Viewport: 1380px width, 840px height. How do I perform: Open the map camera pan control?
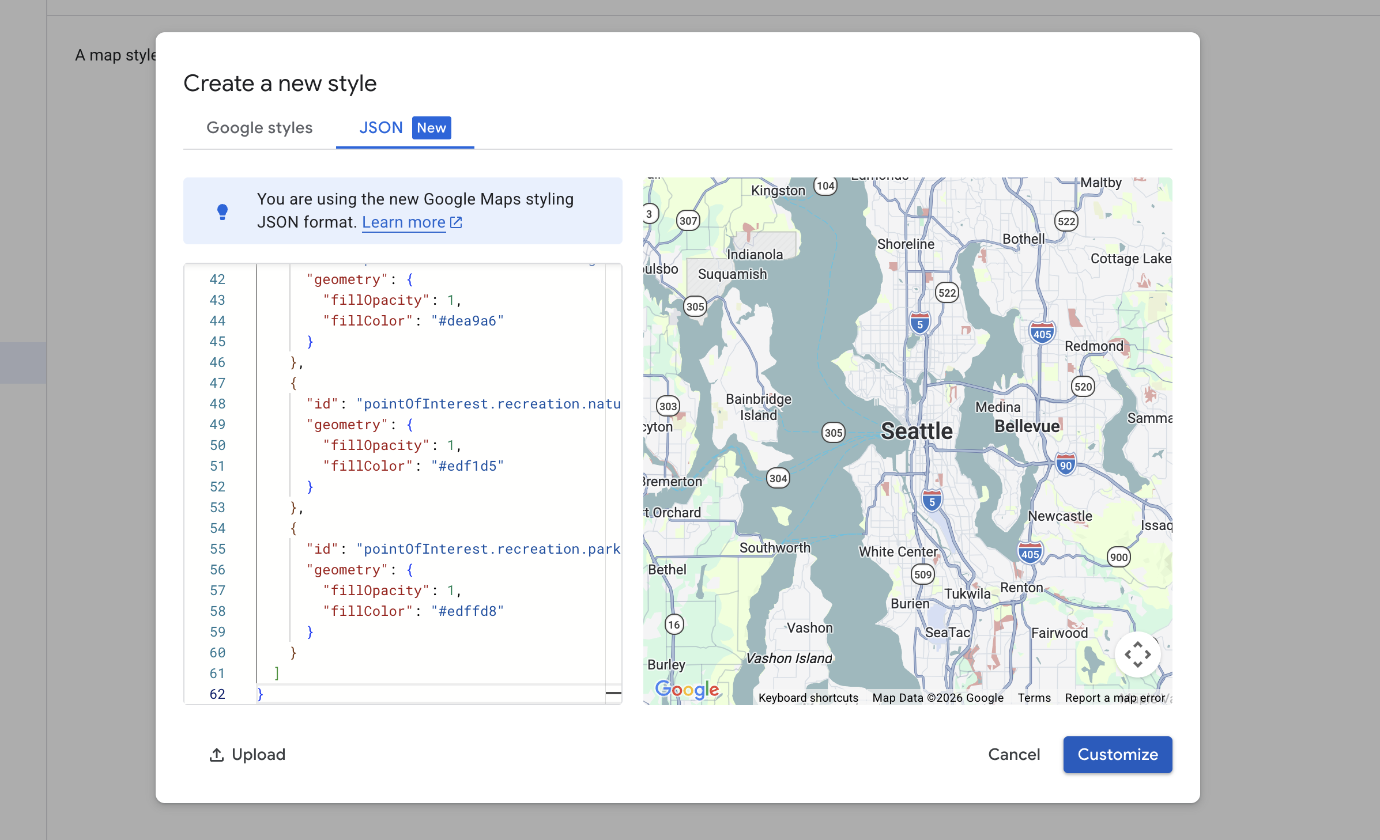(x=1137, y=654)
